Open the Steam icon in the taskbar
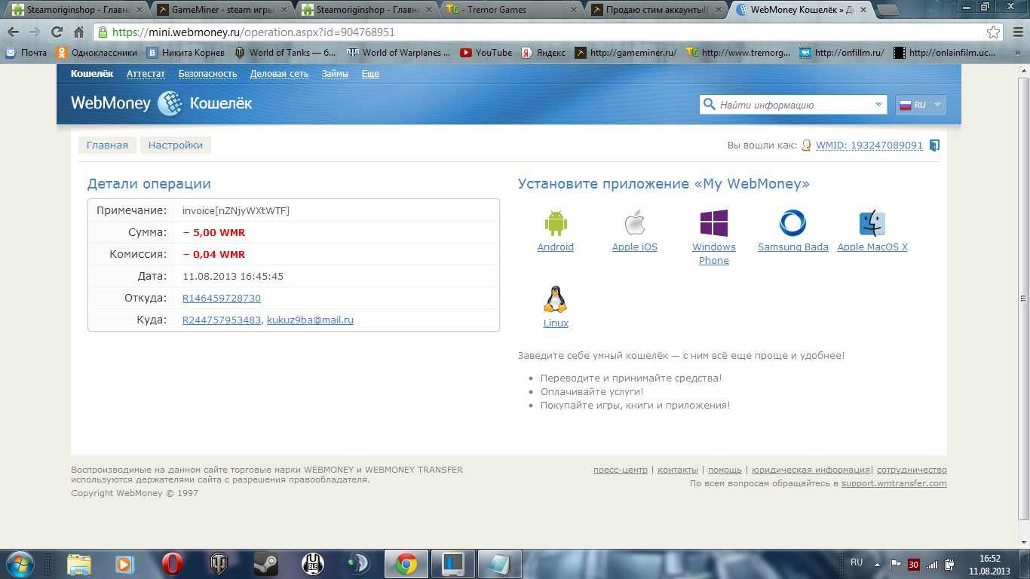The image size is (1030, 579). tap(265, 563)
